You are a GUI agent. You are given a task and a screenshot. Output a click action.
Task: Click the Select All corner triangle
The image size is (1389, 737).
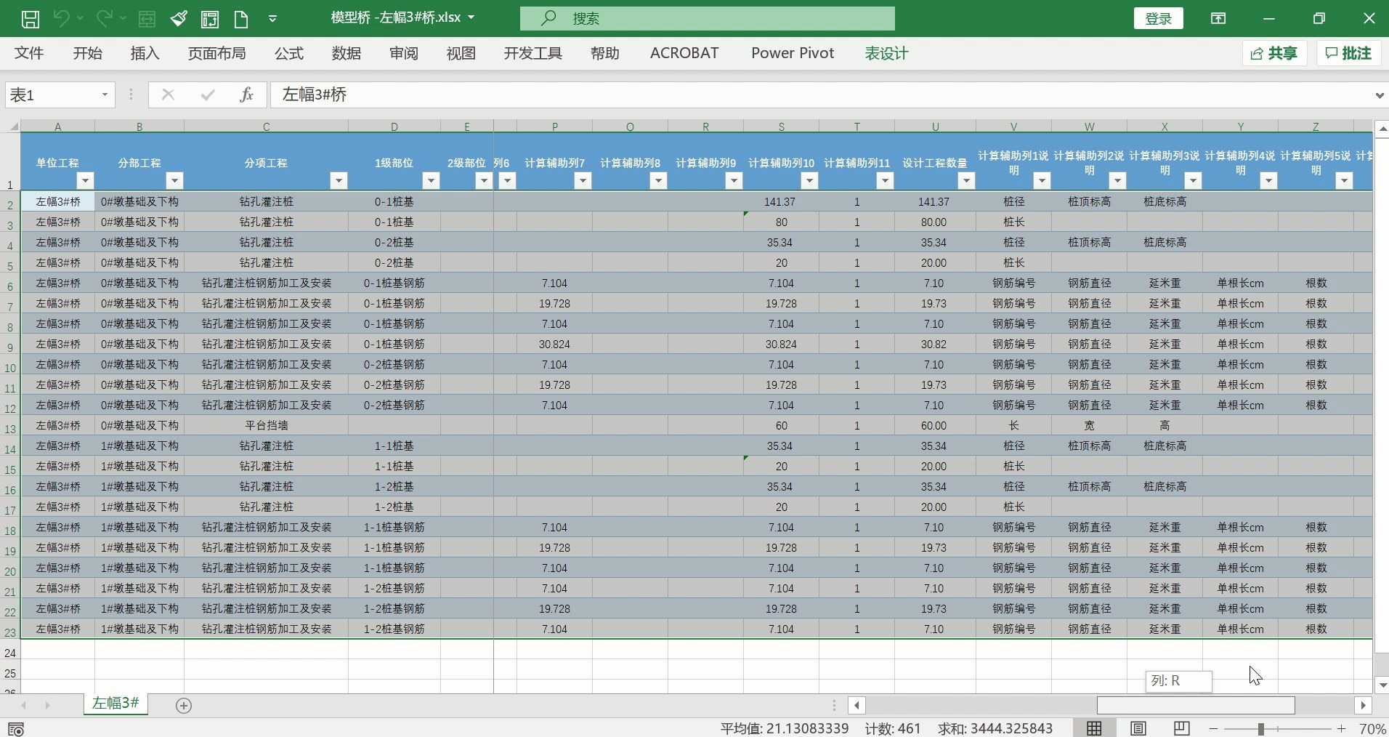(x=13, y=126)
